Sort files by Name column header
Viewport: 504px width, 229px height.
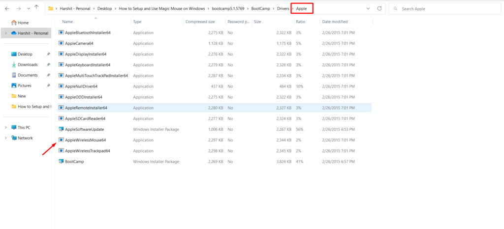[67, 22]
